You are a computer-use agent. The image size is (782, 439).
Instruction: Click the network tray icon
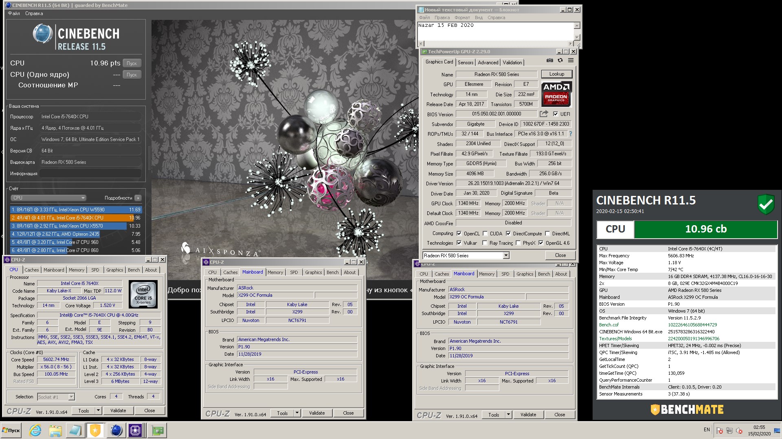(729, 430)
